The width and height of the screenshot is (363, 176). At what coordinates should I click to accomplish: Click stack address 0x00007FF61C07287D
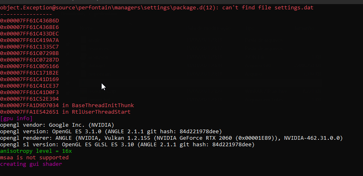[29, 60]
